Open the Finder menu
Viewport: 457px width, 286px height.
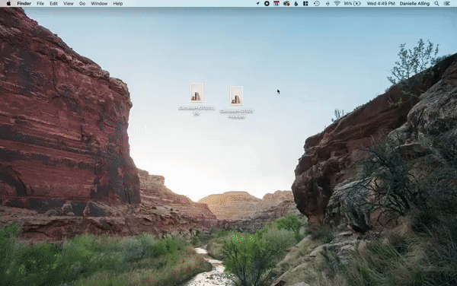coord(24,4)
